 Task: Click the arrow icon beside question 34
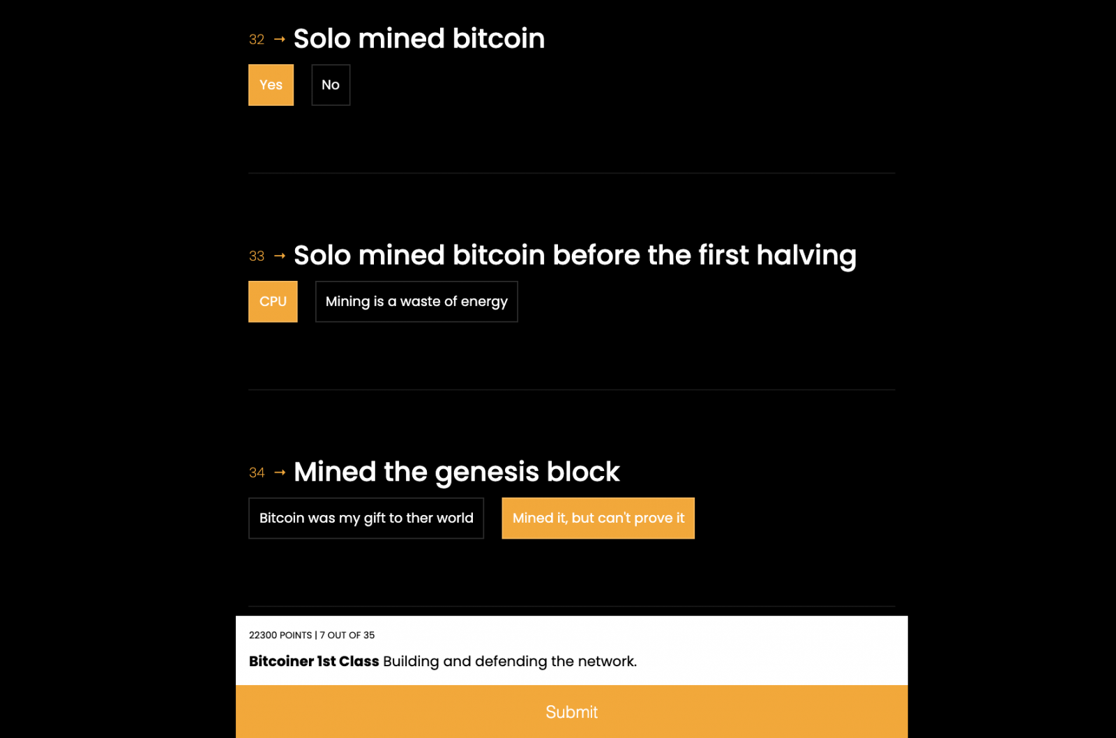click(280, 472)
